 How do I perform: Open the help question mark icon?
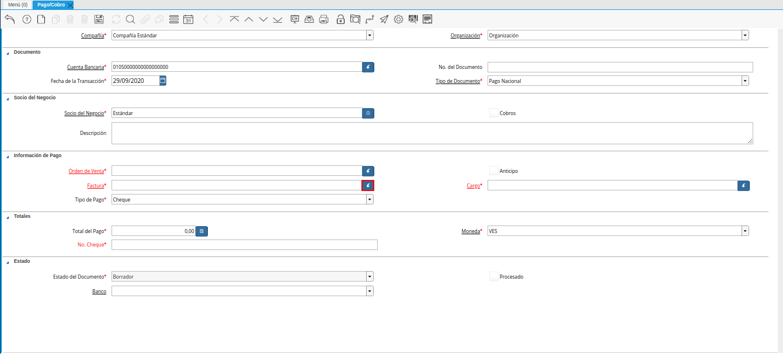pos(26,19)
